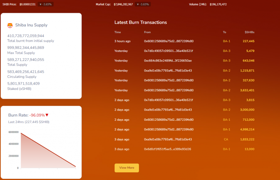
Task: Click the SHIB price -3.65% change badge
Action: [x=46, y=4]
